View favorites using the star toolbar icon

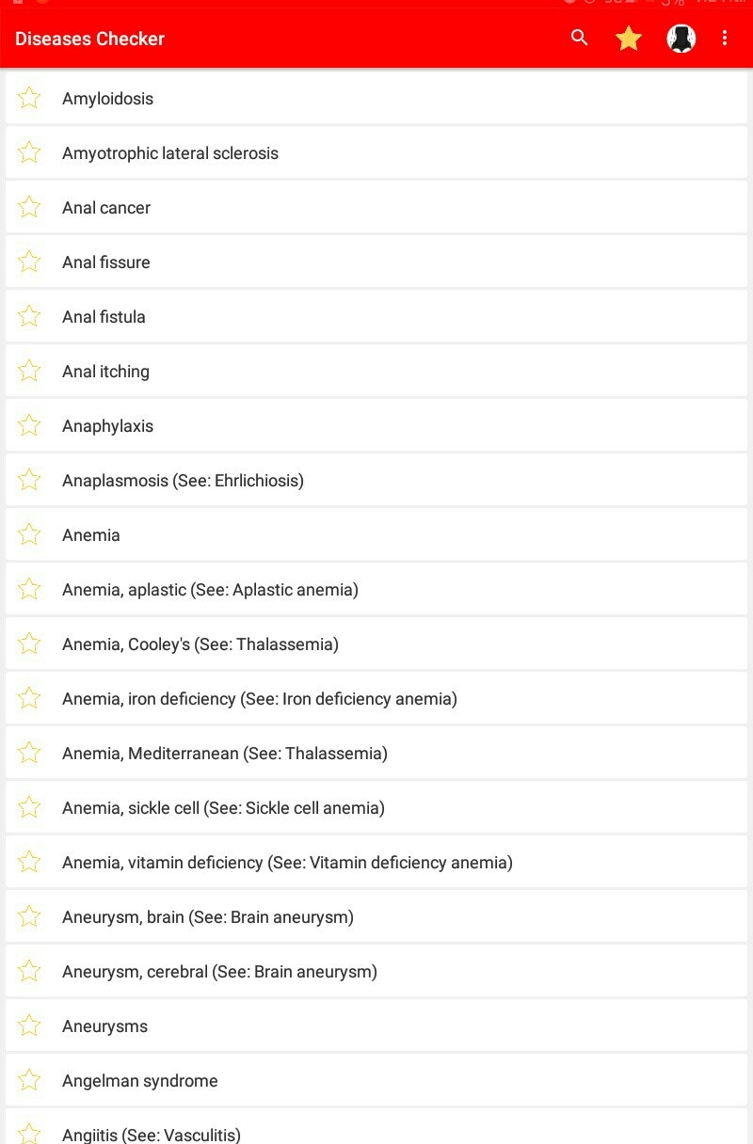click(x=628, y=39)
